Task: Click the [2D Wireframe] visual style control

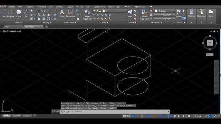Action: [15, 31]
